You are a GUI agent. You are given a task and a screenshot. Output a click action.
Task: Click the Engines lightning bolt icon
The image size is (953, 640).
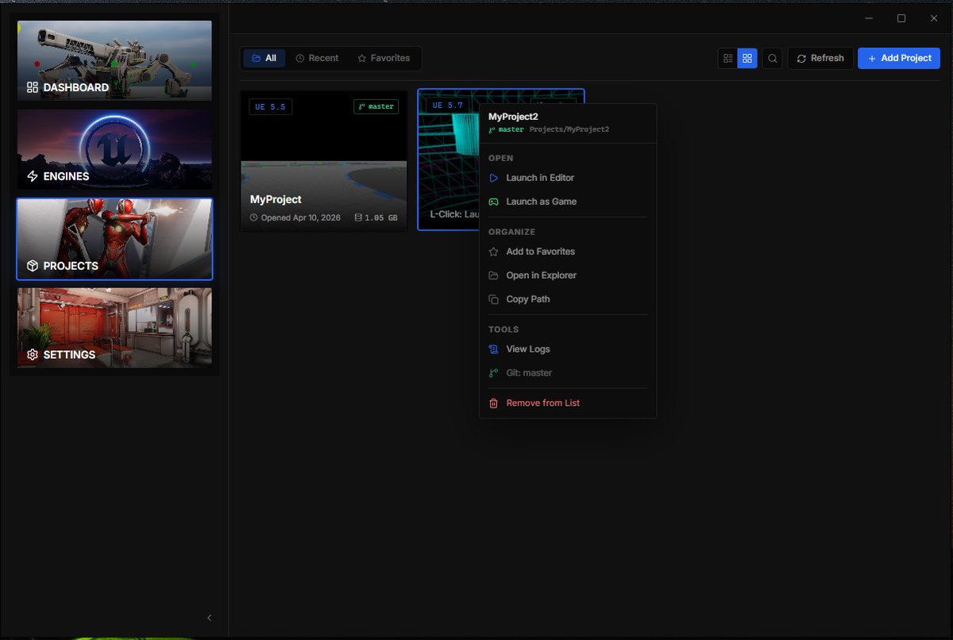(33, 176)
